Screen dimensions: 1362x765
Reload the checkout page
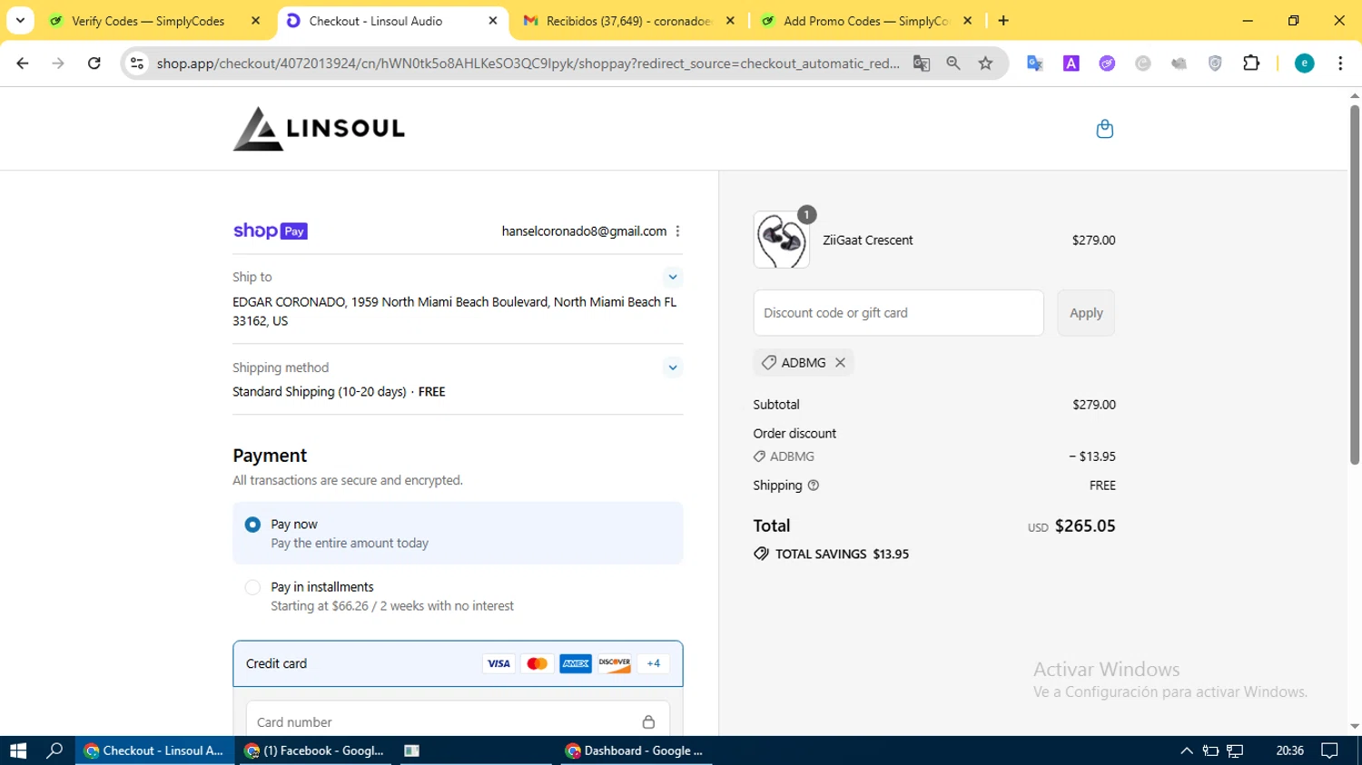94,64
